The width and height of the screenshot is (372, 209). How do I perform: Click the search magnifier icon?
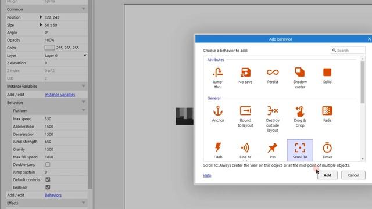click(x=334, y=51)
